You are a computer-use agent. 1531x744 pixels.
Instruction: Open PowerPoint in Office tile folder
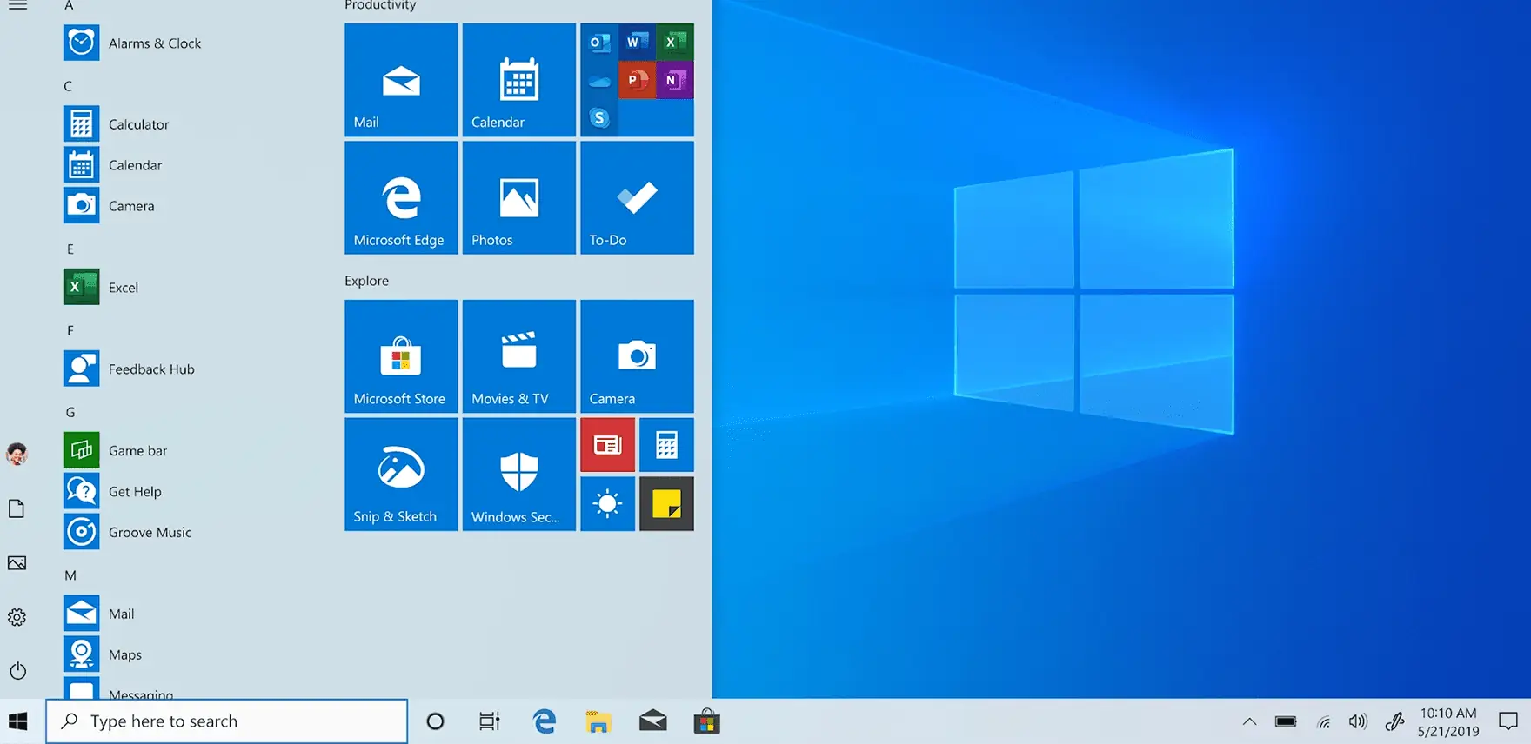point(637,80)
